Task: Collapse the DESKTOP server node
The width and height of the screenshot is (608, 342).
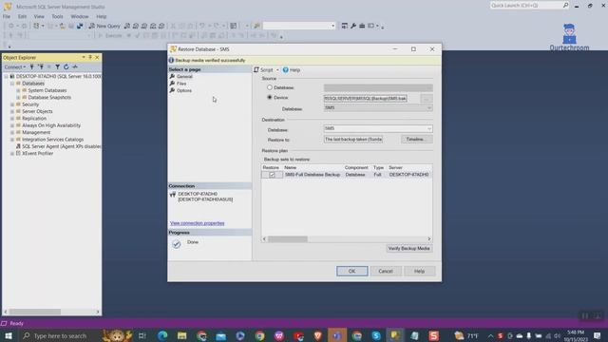Action: click(x=6, y=76)
